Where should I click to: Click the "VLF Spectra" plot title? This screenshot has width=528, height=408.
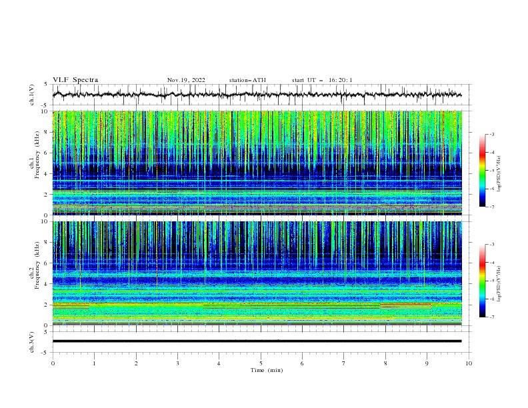[x=75, y=80]
